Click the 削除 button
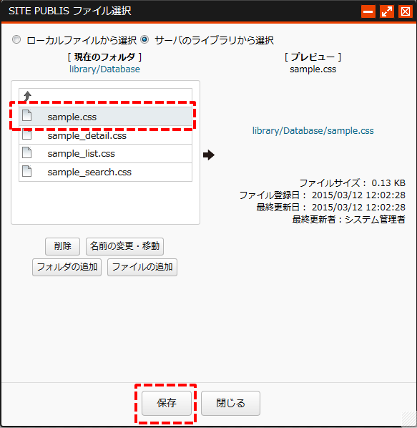 pos(62,246)
